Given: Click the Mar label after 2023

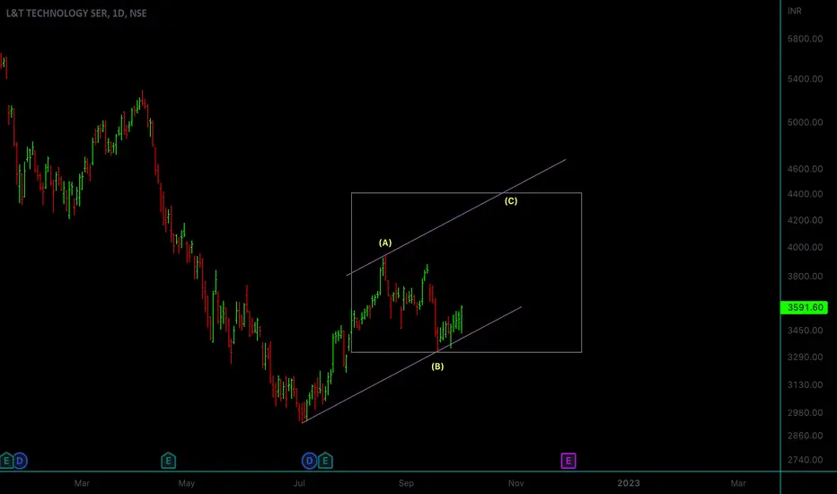Looking at the screenshot, I should 738,483.
